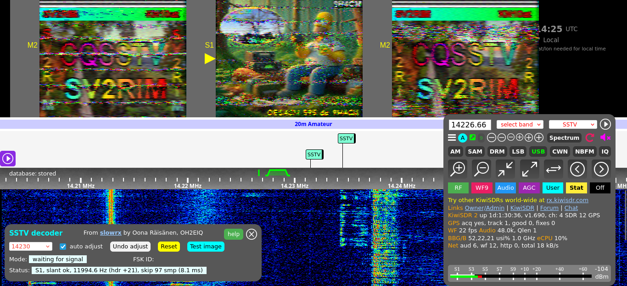Viewport: 627px width, 286px height.
Task: Click the yellow arrow next to S1 image
Action: click(210, 59)
